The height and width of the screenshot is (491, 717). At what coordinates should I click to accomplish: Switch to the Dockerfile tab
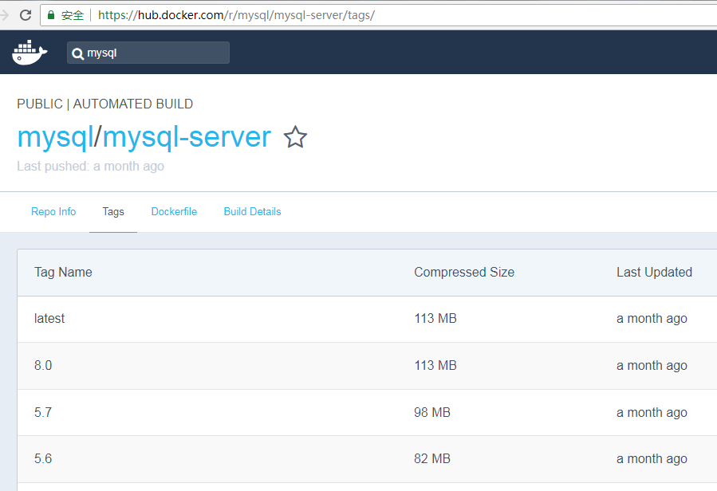[174, 211]
